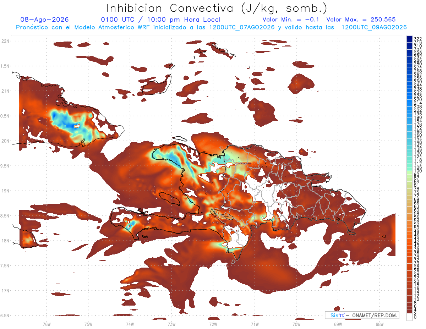
Task: Click the '69W' longitude label
Action: (338, 324)
